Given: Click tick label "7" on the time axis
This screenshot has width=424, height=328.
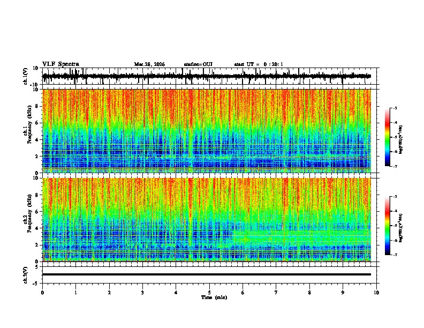Looking at the screenshot, I should click(276, 293).
